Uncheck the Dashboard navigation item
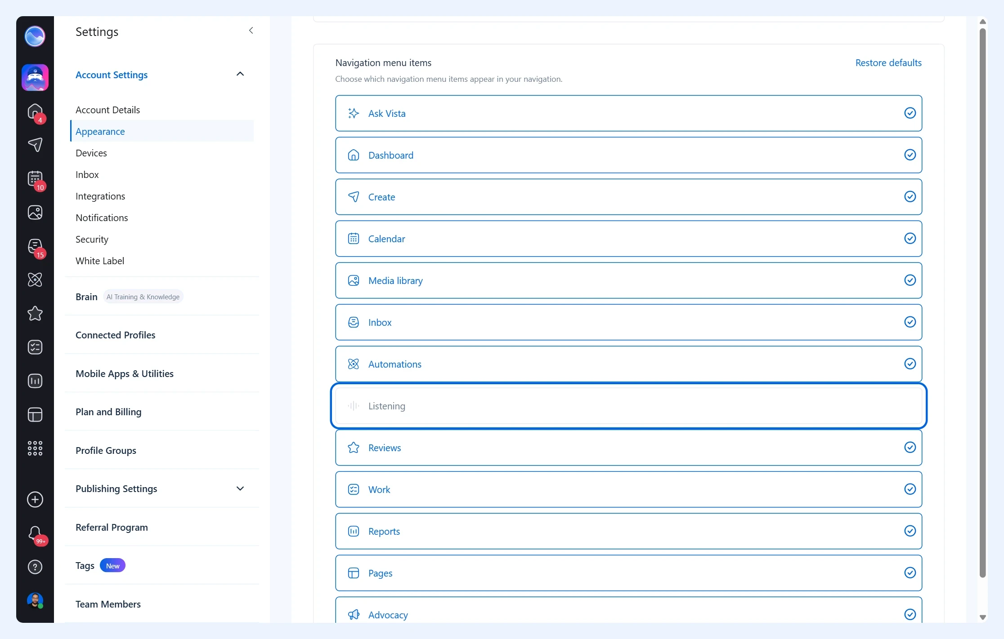 pyautogui.click(x=910, y=155)
